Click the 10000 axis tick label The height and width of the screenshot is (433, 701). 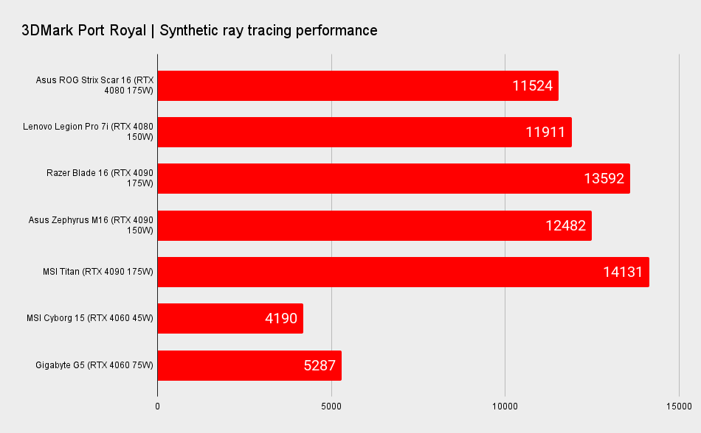click(x=505, y=406)
